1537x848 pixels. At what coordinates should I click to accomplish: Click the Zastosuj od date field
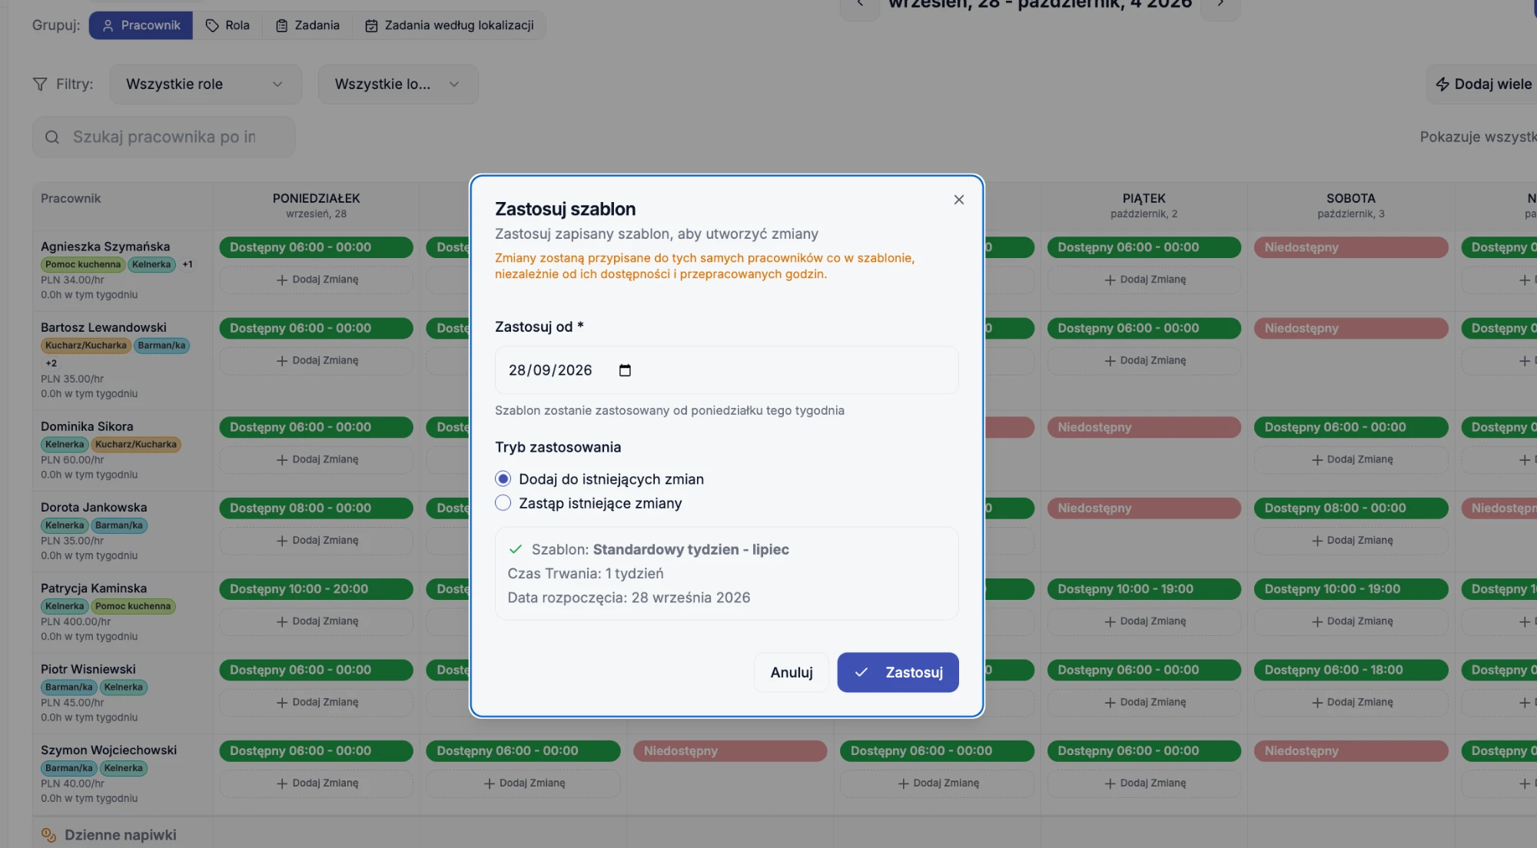[726, 370]
